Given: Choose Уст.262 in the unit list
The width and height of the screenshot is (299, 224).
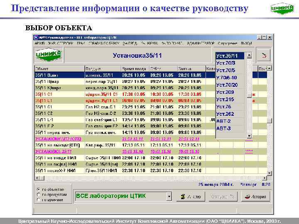Looking at the screenshot, I should tap(230, 114).
